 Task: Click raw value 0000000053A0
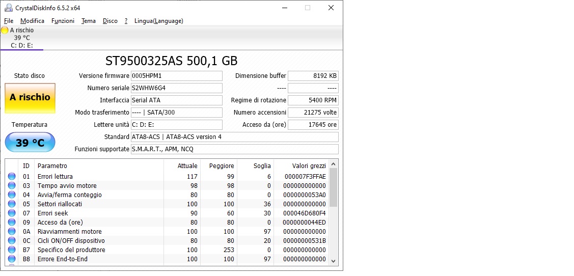pos(304,195)
